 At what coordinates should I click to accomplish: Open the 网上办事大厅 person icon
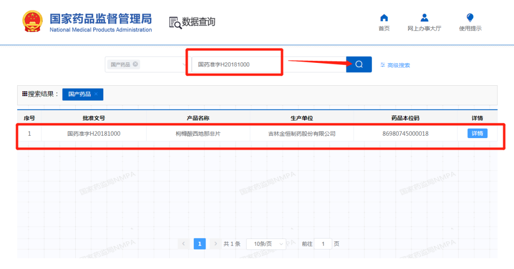tap(424, 18)
